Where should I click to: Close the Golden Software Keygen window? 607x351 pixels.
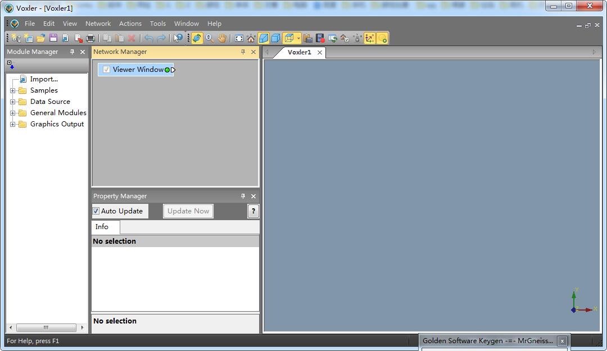[x=562, y=341]
